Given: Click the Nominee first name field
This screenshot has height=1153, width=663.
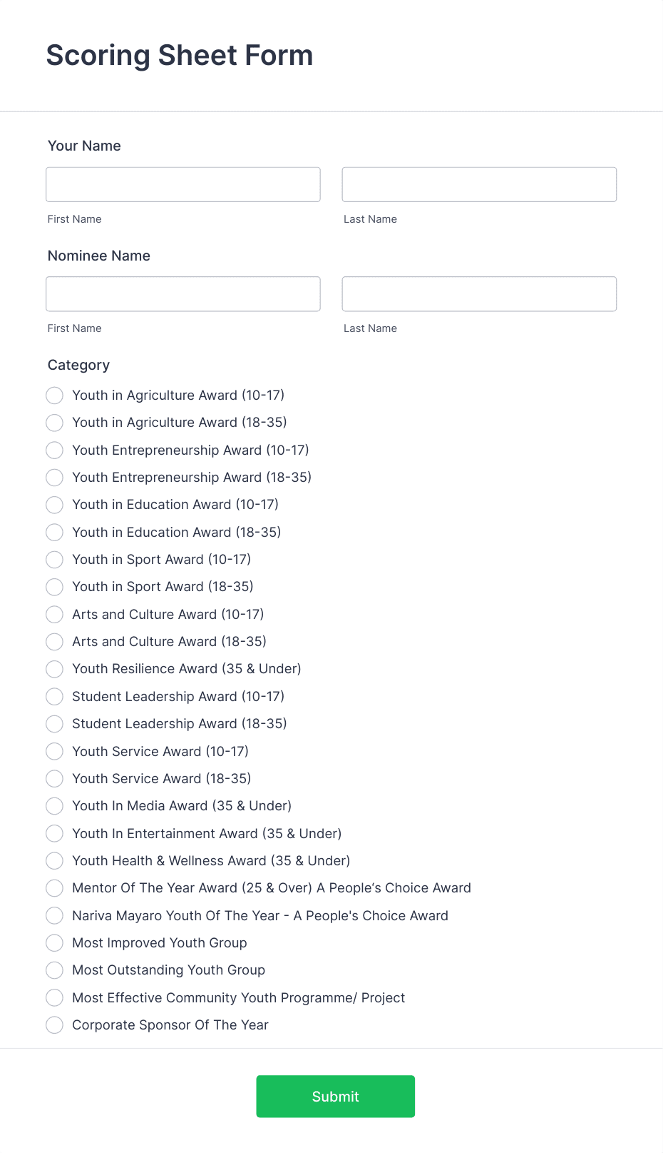Looking at the screenshot, I should (183, 293).
